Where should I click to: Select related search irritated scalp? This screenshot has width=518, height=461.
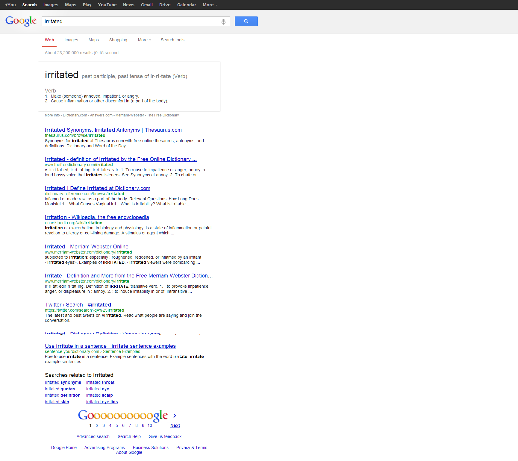click(x=99, y=395)
